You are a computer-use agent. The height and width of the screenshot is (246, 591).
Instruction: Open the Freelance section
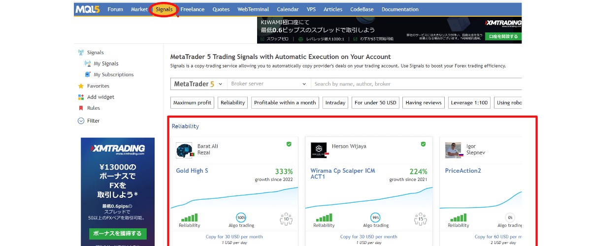193,9
